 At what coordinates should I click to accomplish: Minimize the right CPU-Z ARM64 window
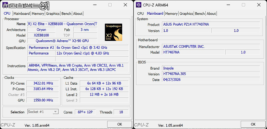click(x=228, y=5)
